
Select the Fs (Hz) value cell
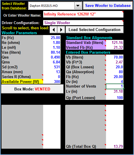pos(52,38)
